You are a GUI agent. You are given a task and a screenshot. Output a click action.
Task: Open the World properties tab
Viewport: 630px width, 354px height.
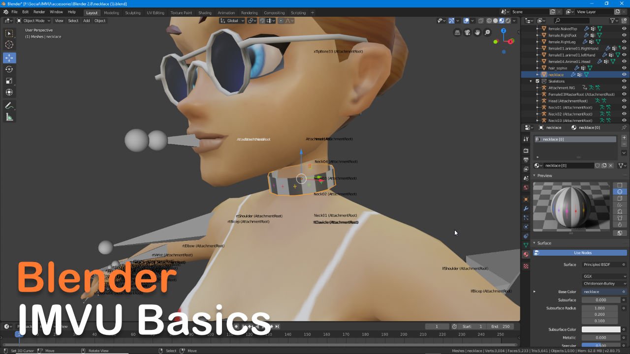point(526,187)
